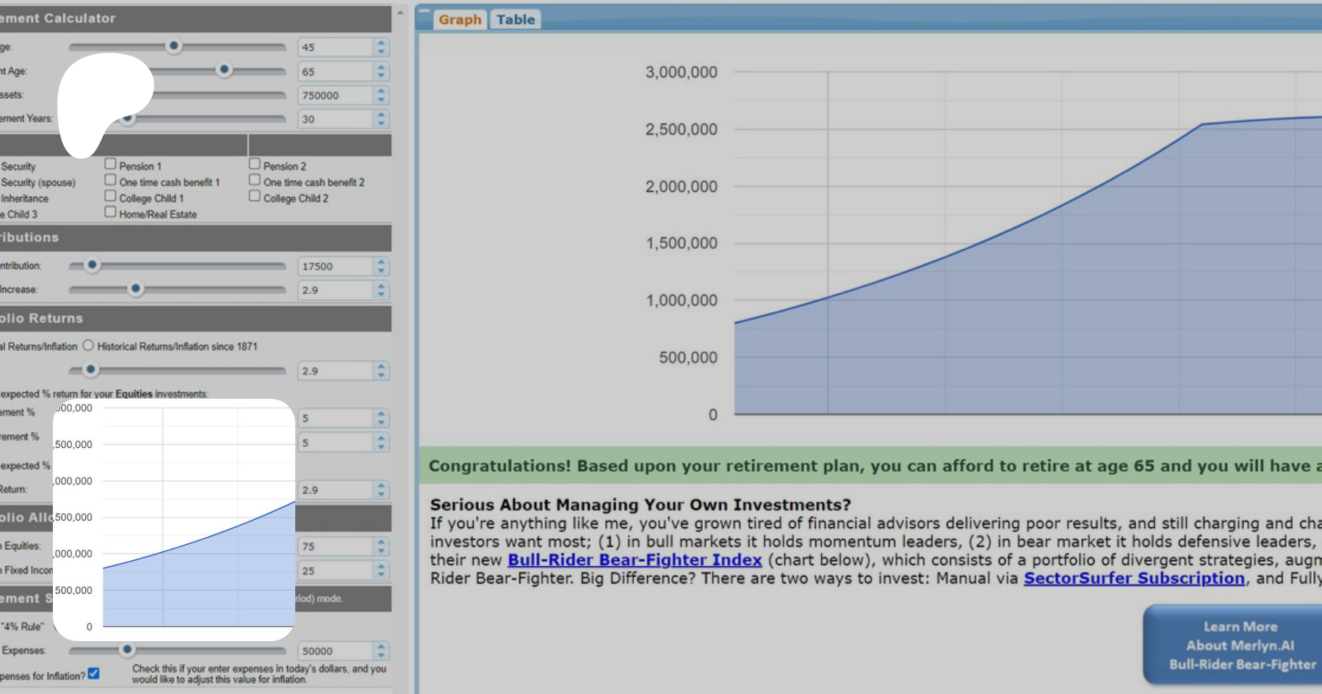1322x694 pixels.
Task: Open the SectorSurfer Subscription link
Action: pyautogui.click(x=1134, y=579)
